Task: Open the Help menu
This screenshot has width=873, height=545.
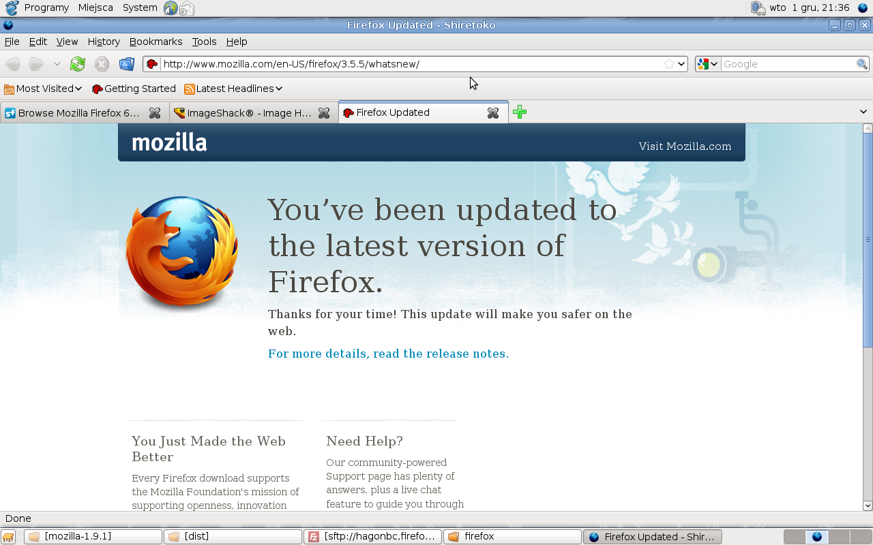Action: tap(237, 42)
